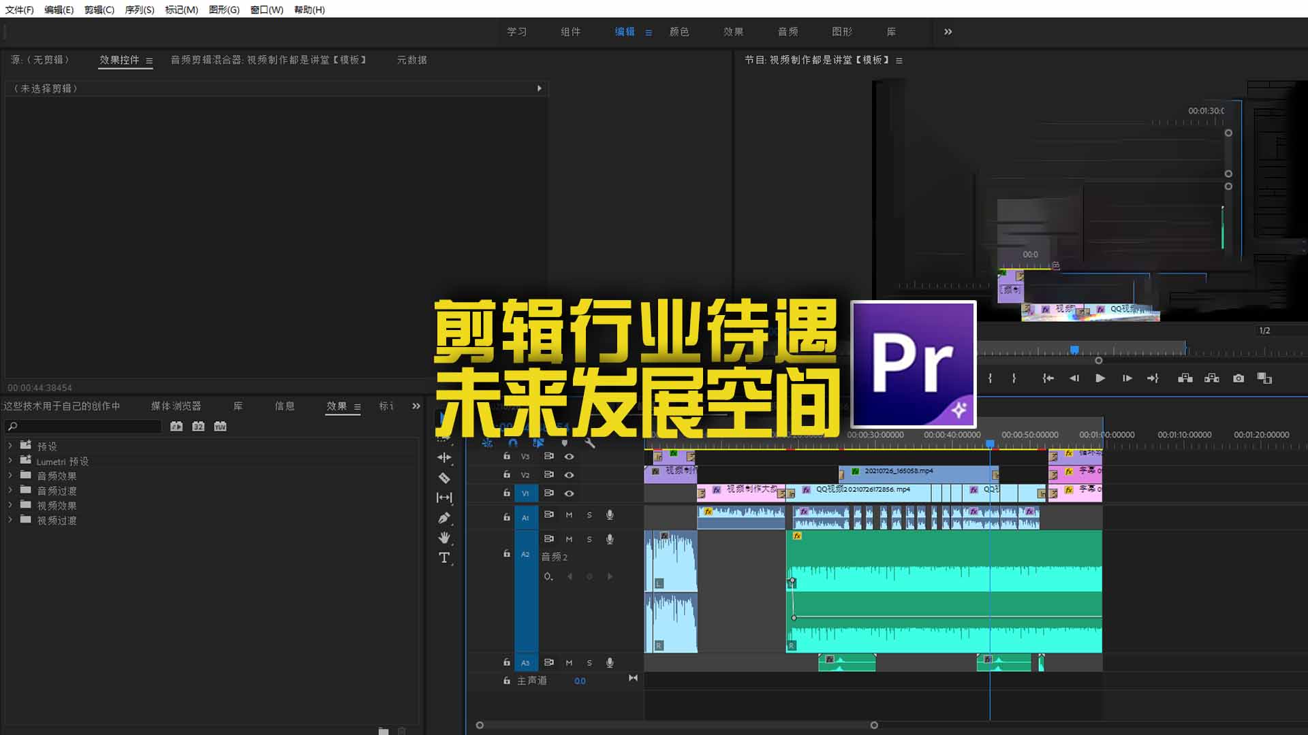This screenshot has width=1308, height=735.
Task: Export frame with camera icon
Action: click(x=1239, y=378)
